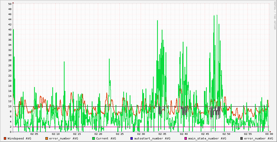Click the gray error_number AVG legend swatch

point(241,138)
